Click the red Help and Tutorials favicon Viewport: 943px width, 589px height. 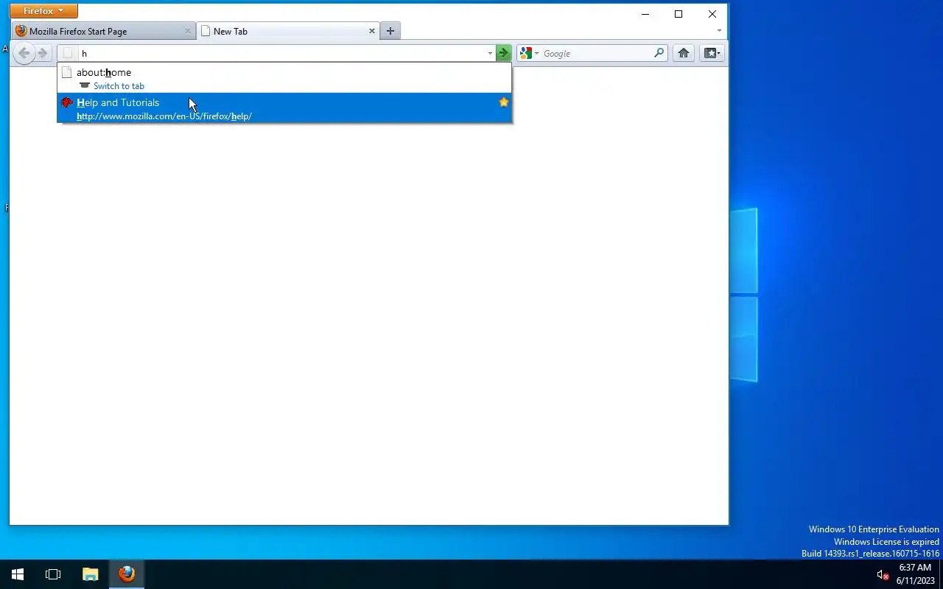pyautogui.click(x=67, y=102)
